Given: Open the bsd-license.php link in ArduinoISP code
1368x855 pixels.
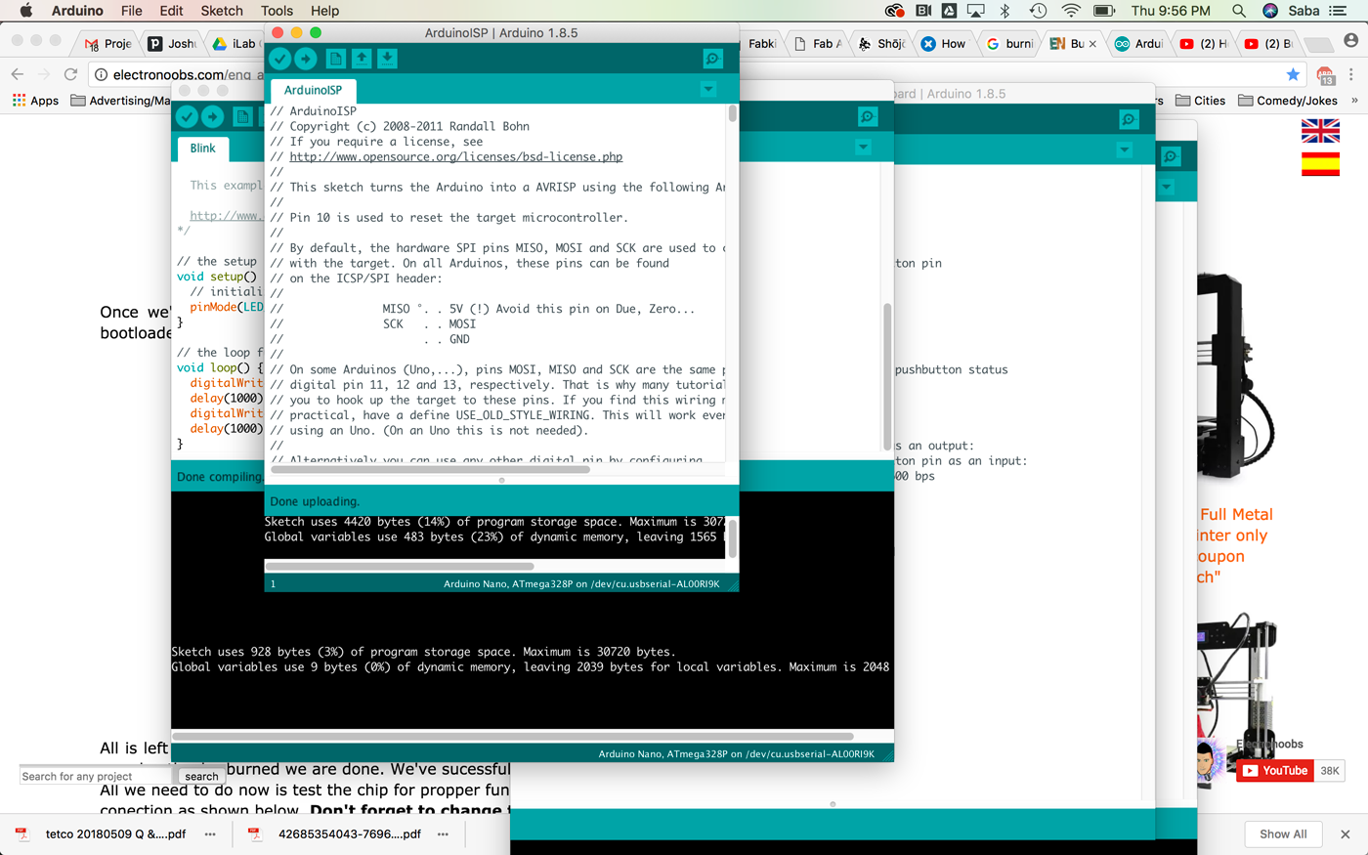Looking at the screenshot, I should point(456,156).
